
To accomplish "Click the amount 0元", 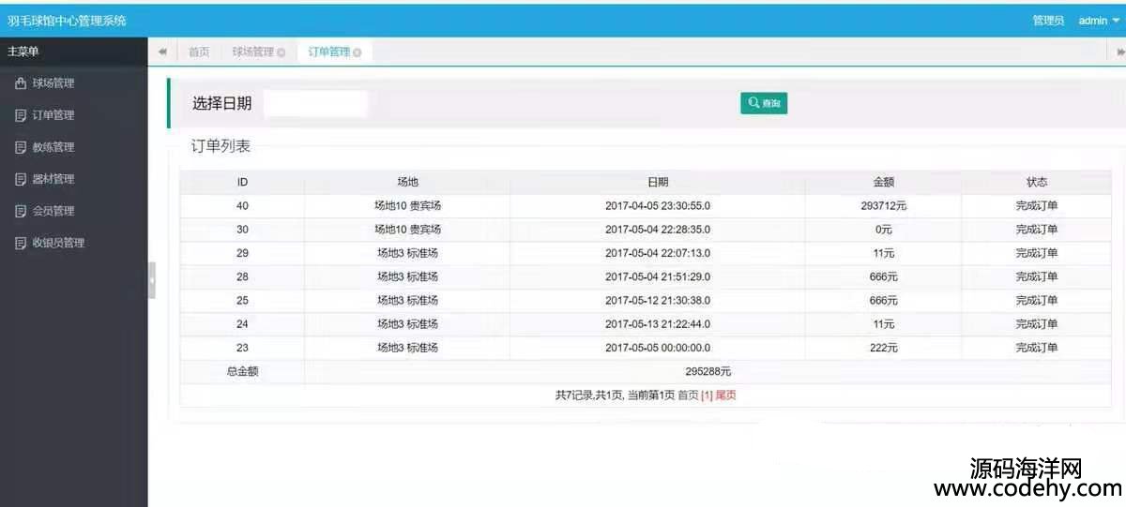I will point(883,230).
